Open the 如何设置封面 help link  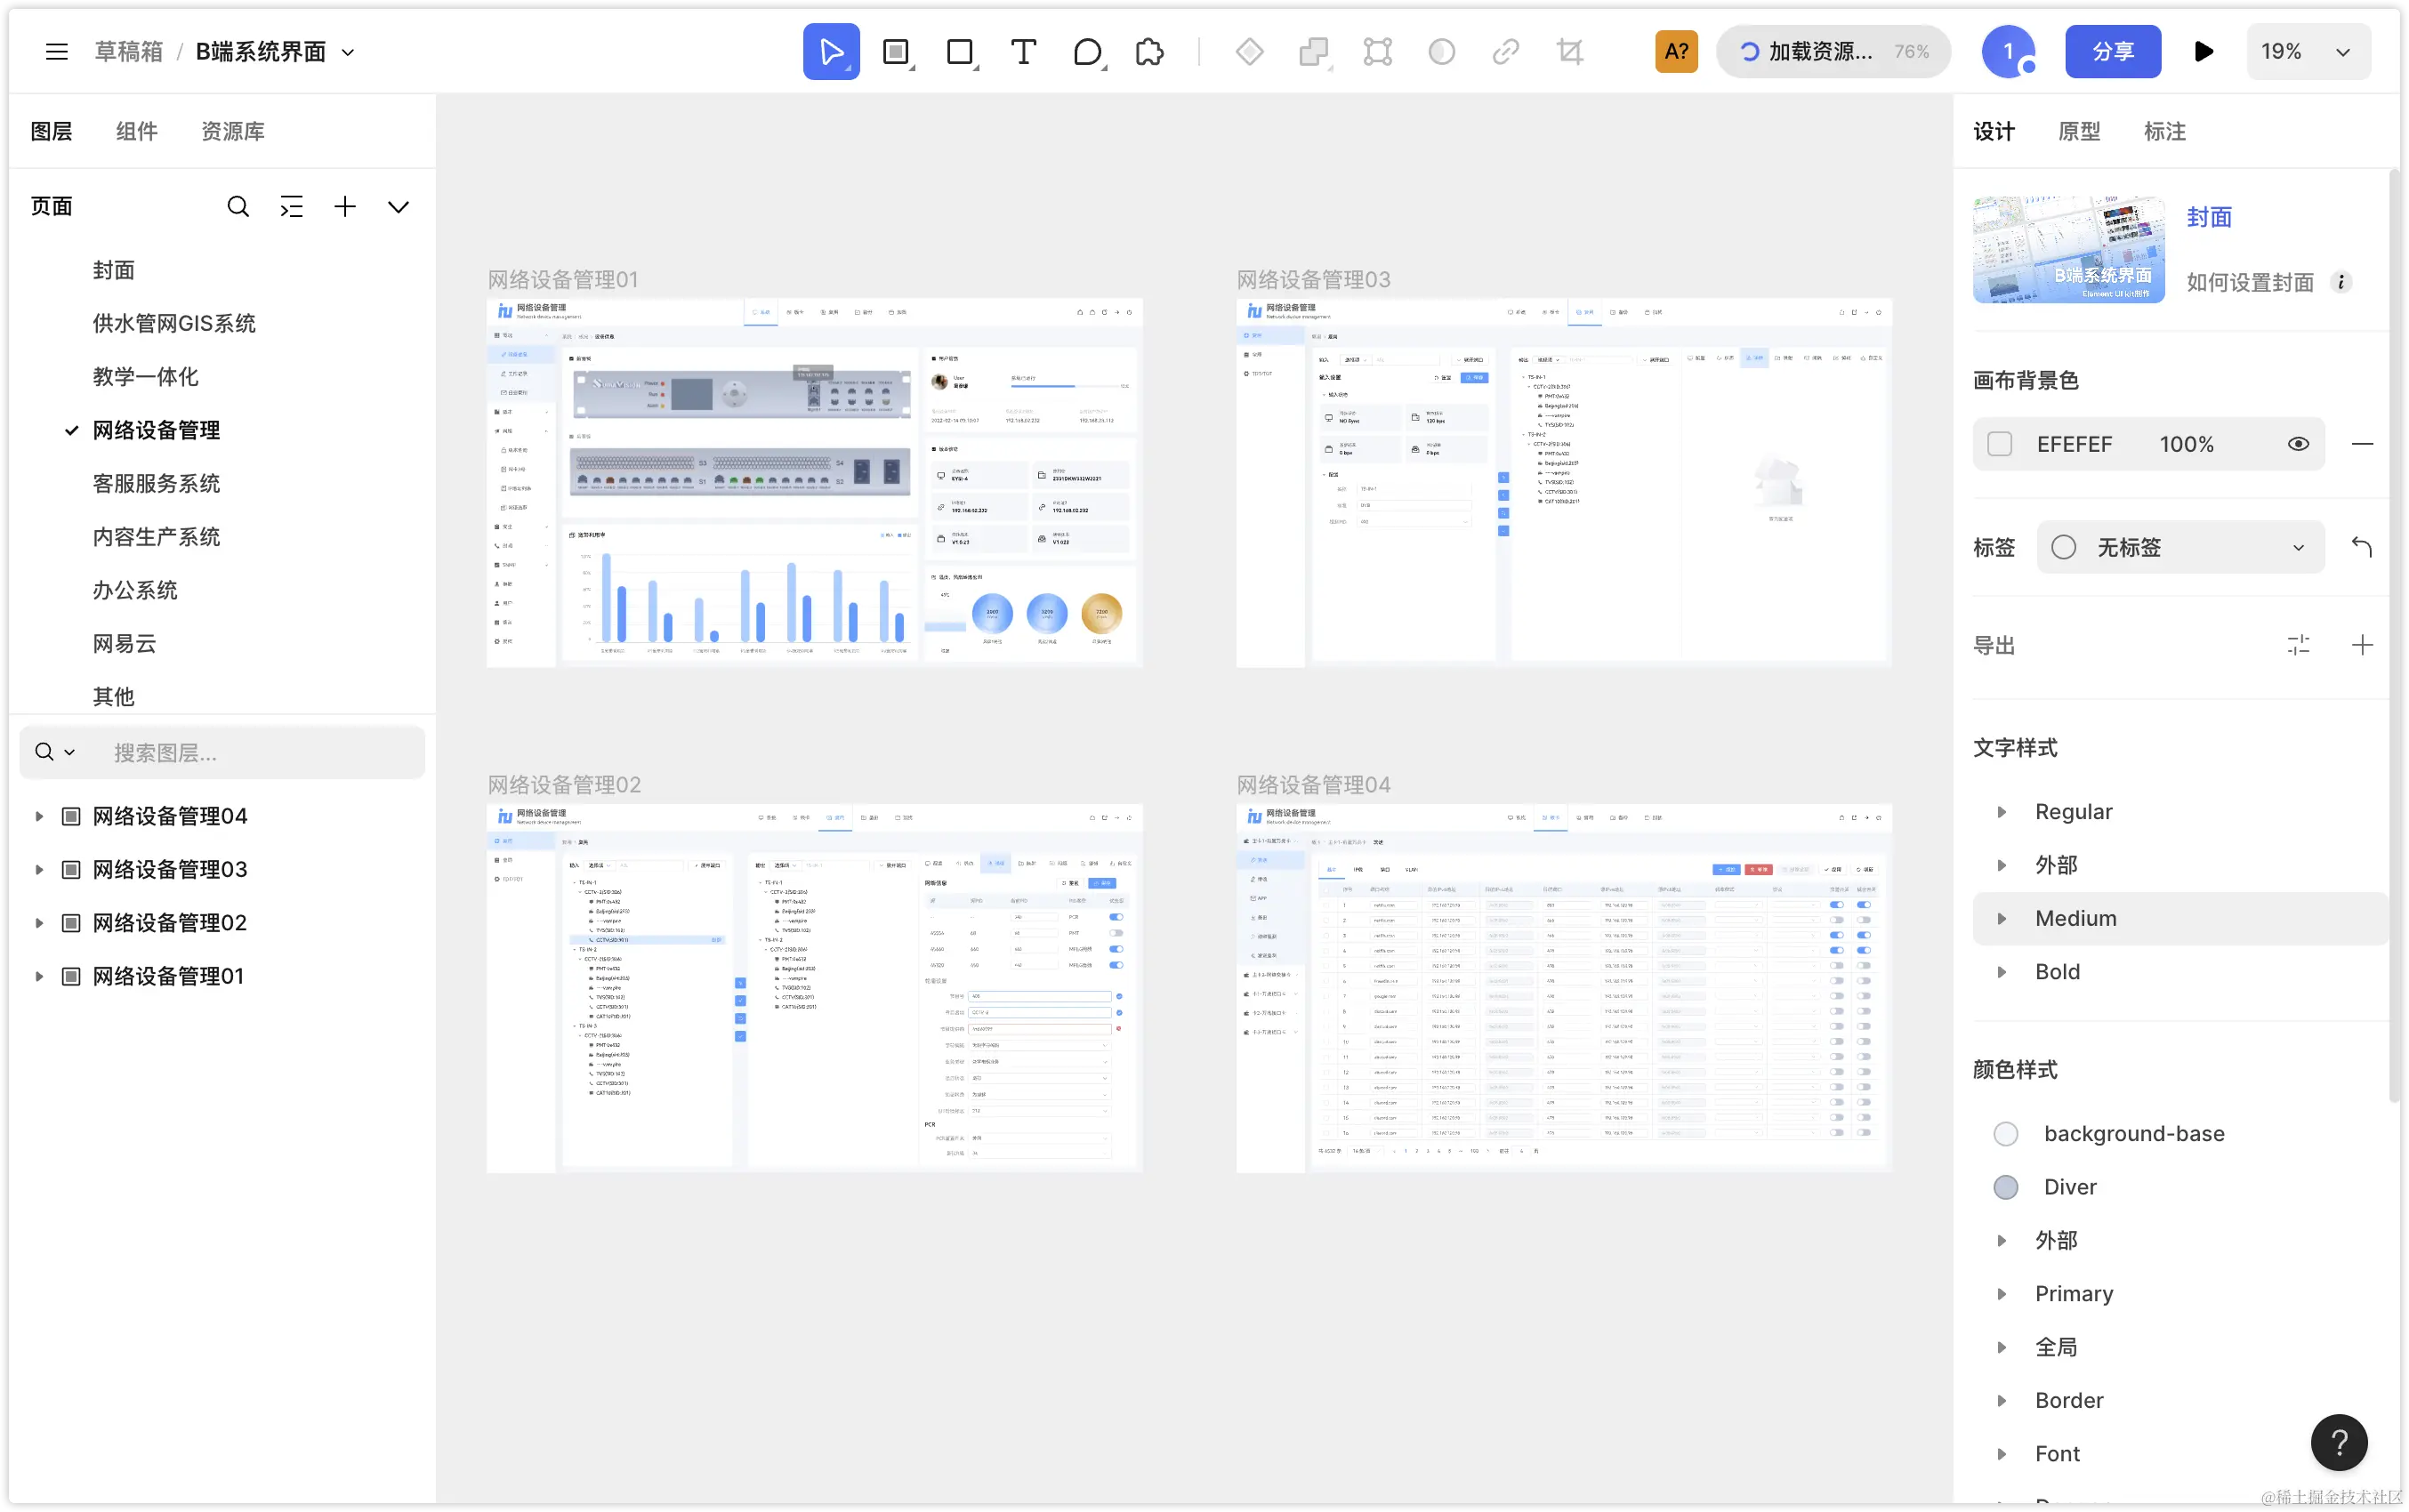2250,283
